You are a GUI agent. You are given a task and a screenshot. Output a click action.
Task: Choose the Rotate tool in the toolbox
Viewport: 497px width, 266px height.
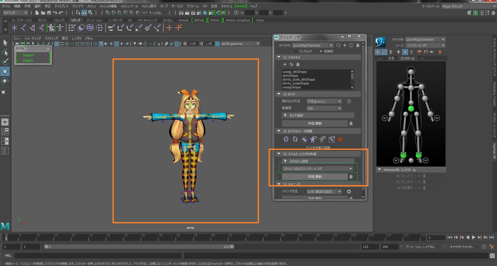pyautogui.click(x=5, y=81)
